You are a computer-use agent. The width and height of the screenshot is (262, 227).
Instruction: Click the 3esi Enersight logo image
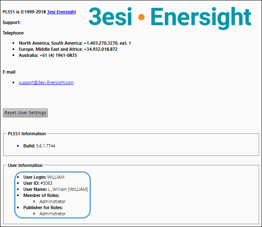170,18
